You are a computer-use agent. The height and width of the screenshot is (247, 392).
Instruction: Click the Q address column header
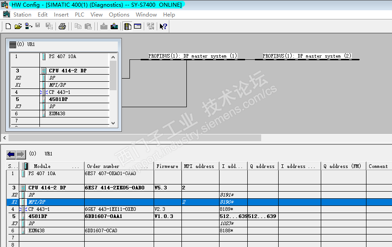pyautogui.click(x=263, y=166)
